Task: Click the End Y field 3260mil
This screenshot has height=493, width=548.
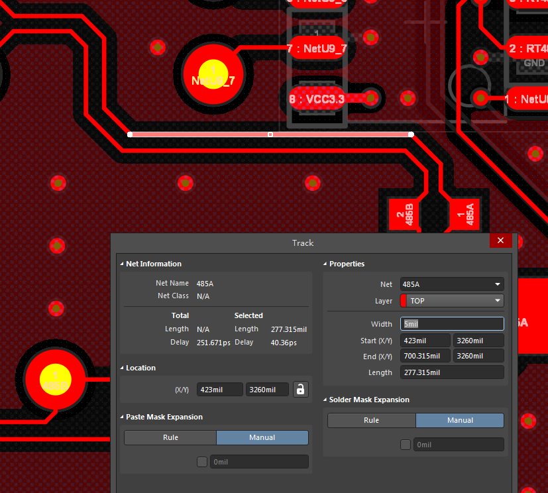Action: [x=479, y=356]
